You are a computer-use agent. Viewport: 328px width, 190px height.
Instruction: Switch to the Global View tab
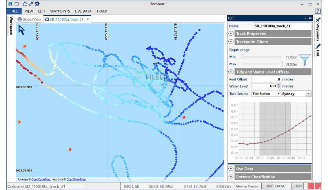tap(29, 19)
